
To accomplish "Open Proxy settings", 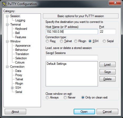I will pos(19,75).
